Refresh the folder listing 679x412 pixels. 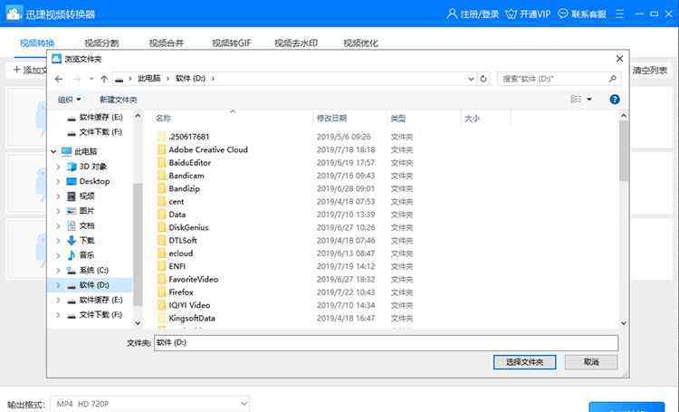pos(483,79)
